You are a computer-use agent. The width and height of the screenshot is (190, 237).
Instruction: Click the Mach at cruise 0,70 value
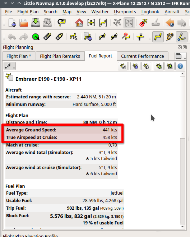click(113, 145)
